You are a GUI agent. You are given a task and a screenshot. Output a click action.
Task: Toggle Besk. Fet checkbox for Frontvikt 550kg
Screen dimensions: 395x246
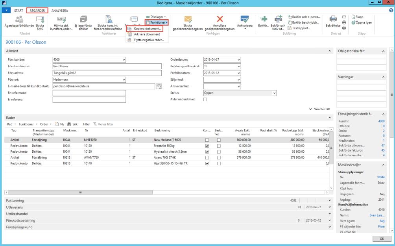tap(219, 146)
